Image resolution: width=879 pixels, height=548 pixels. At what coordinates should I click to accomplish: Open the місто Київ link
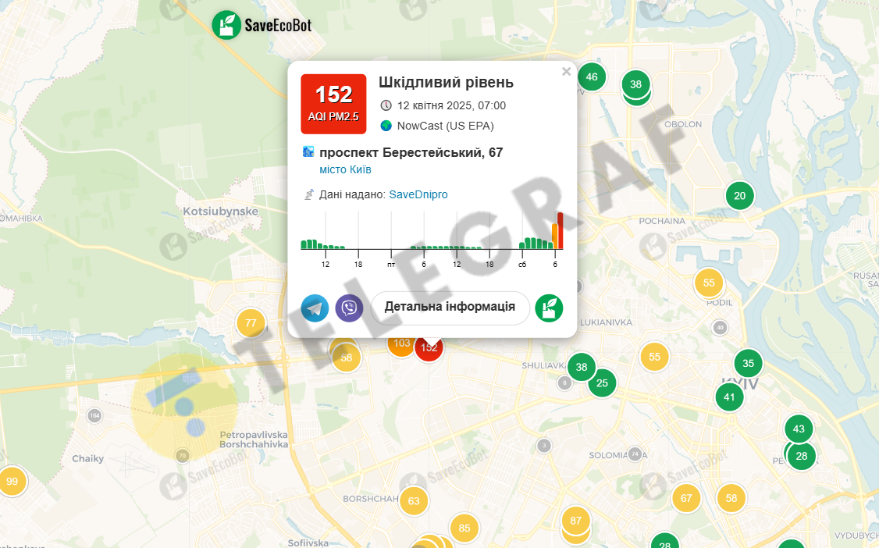click(x=345, y=169)
